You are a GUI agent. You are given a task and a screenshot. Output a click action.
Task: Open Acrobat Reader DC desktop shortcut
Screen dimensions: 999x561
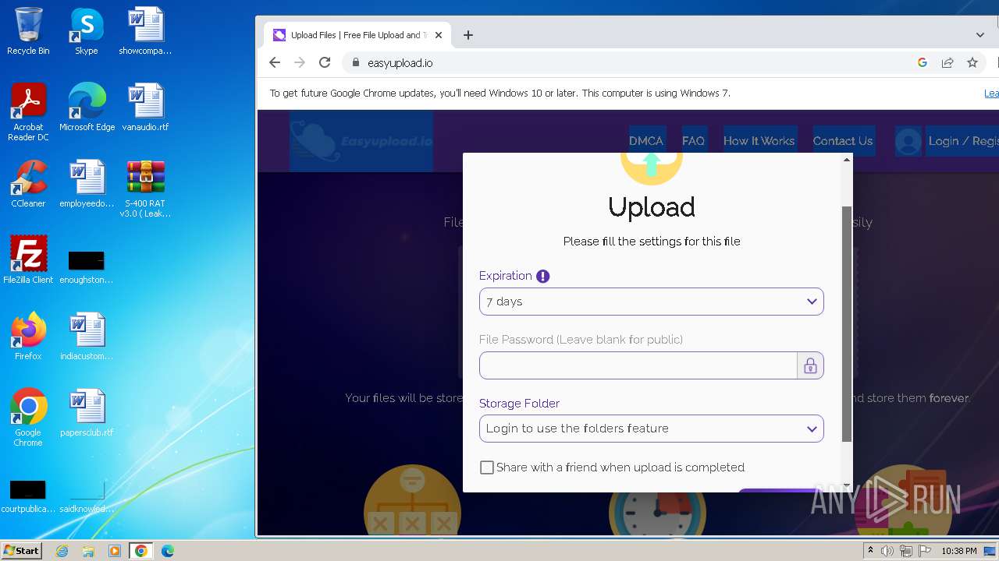(28, 112)
